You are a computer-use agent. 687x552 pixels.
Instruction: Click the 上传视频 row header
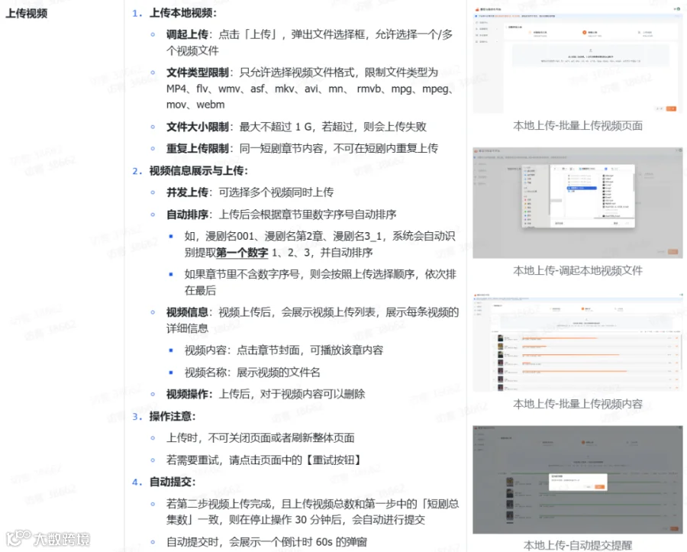[26, 14]
